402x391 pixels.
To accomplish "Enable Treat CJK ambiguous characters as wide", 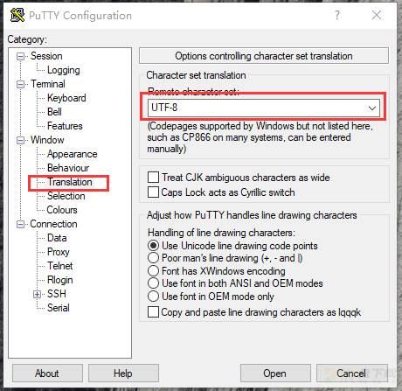I will point(153,178).
